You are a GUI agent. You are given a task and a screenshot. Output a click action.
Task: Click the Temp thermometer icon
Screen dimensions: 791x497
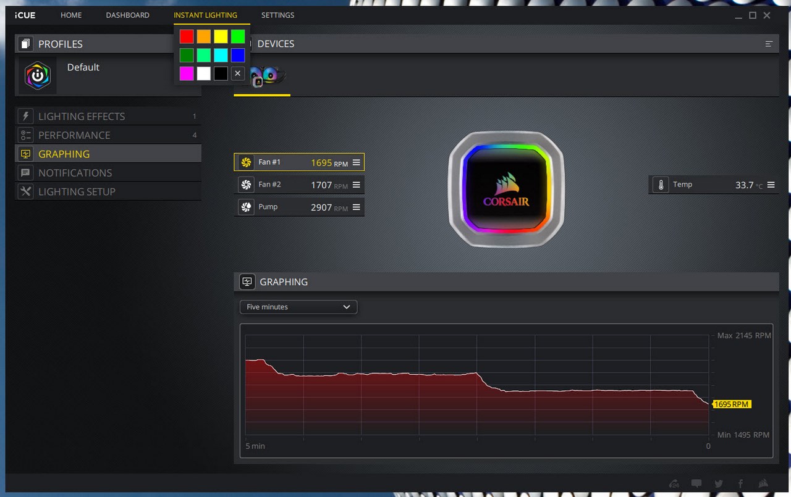coord(661,185)
